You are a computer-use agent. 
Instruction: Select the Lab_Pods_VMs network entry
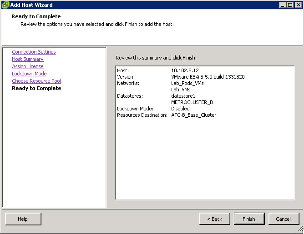[x=187, y=83]
